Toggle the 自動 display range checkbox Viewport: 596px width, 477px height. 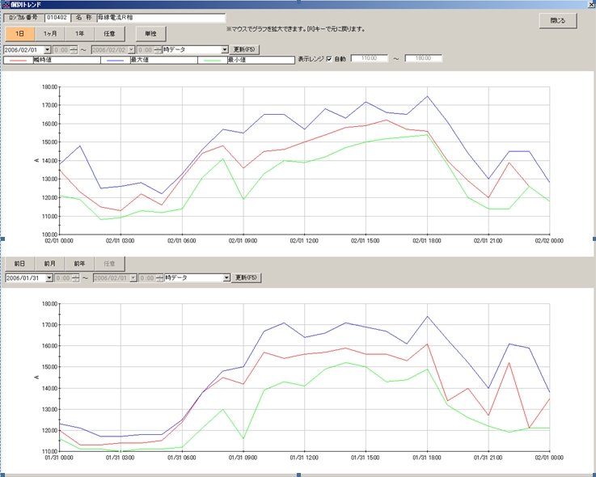pos(329,59)
